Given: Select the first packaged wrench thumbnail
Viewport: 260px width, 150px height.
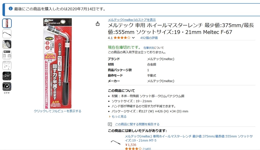Looking at the screenshot, I should pos(7,23).
